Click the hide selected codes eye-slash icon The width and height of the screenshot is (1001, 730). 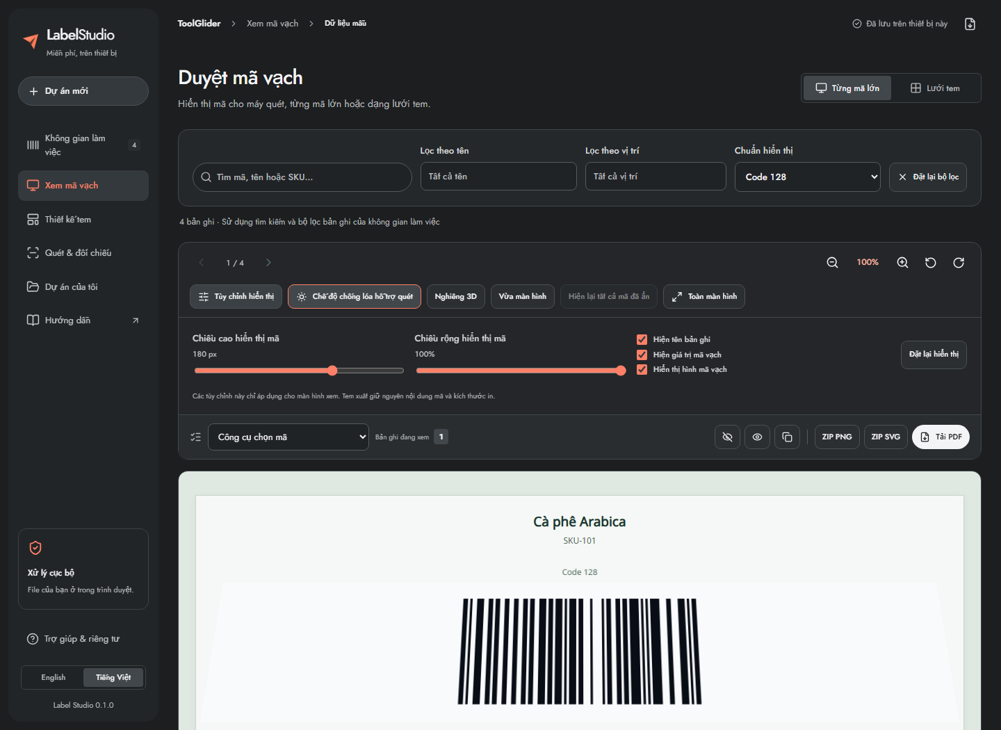(x=727, y=437)
